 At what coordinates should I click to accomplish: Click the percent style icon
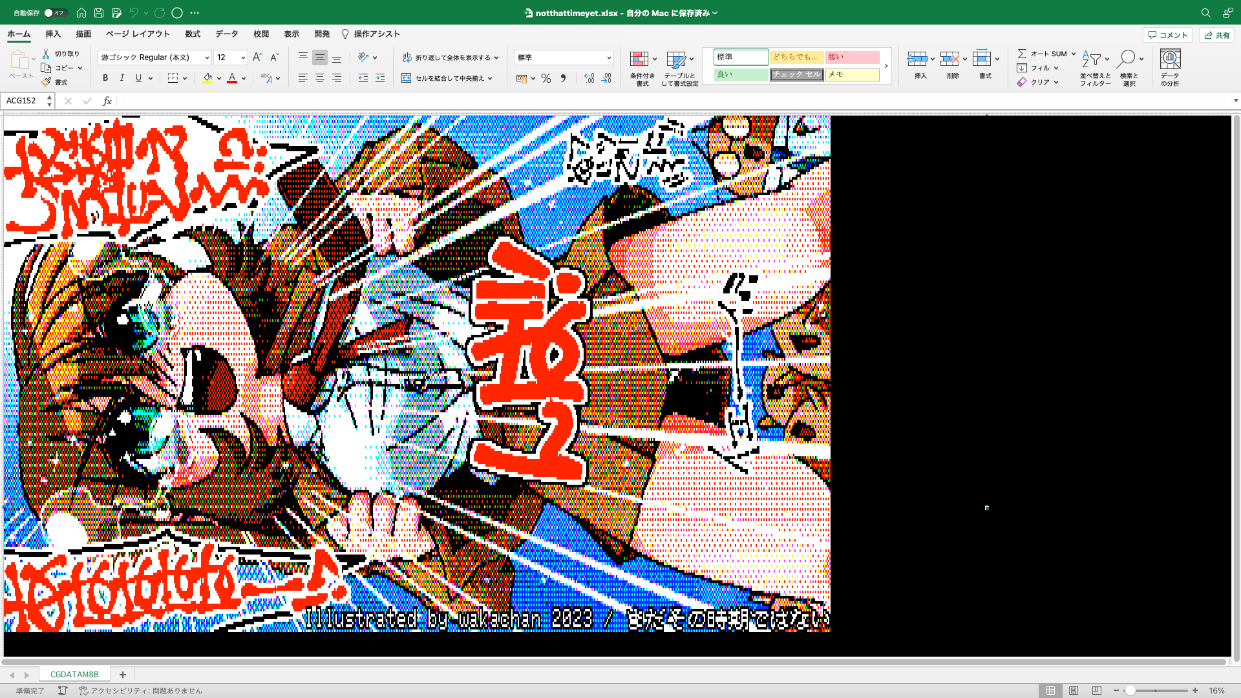(546, 78)
